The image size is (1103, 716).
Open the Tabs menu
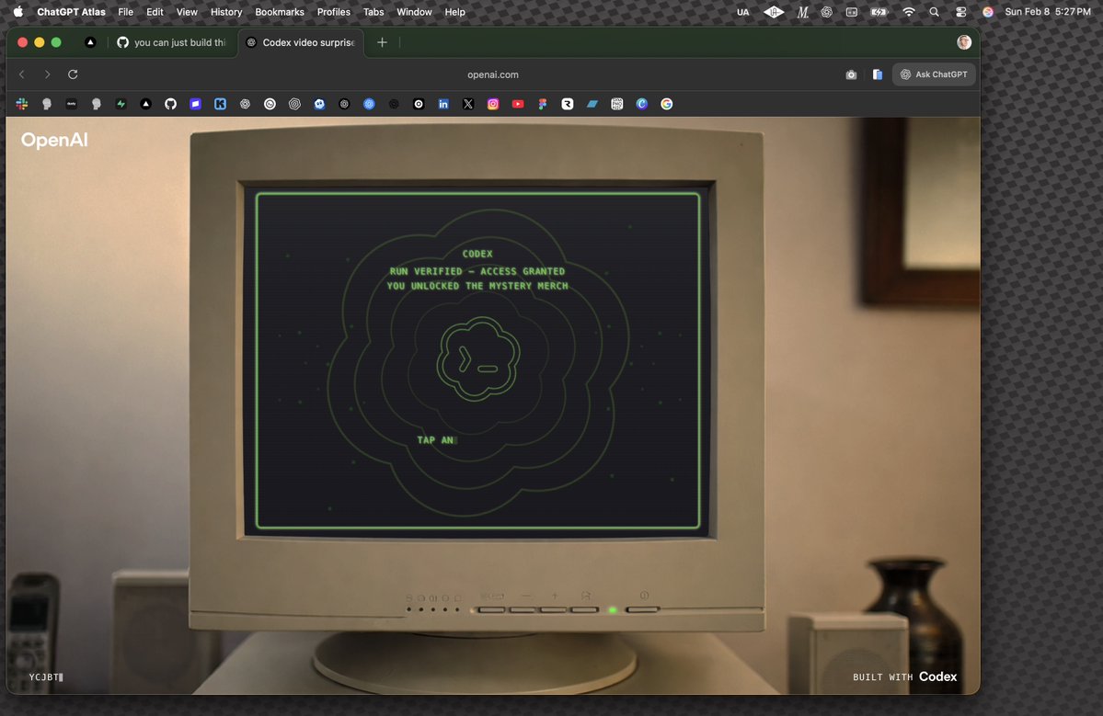point(373,12)
